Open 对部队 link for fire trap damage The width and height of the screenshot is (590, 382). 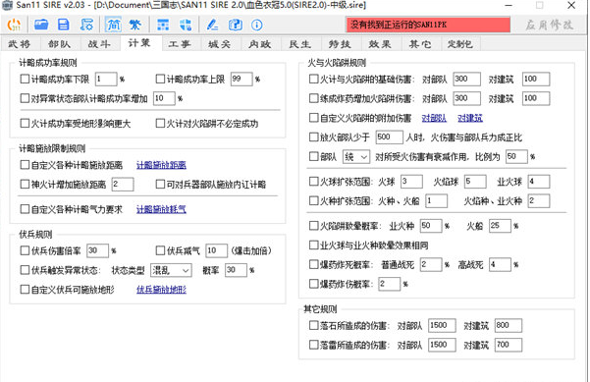(434, 118)
